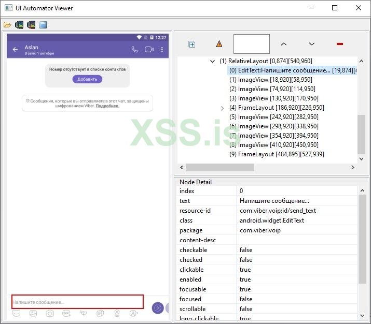Go to previous search match arrow

pos(284,44)
